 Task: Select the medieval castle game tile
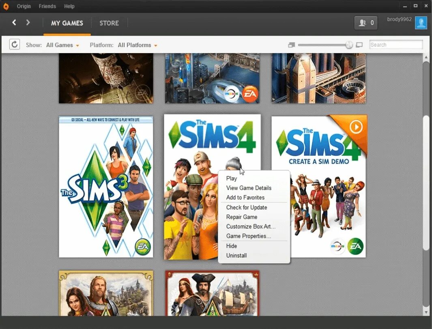click(x=106, y=293)
